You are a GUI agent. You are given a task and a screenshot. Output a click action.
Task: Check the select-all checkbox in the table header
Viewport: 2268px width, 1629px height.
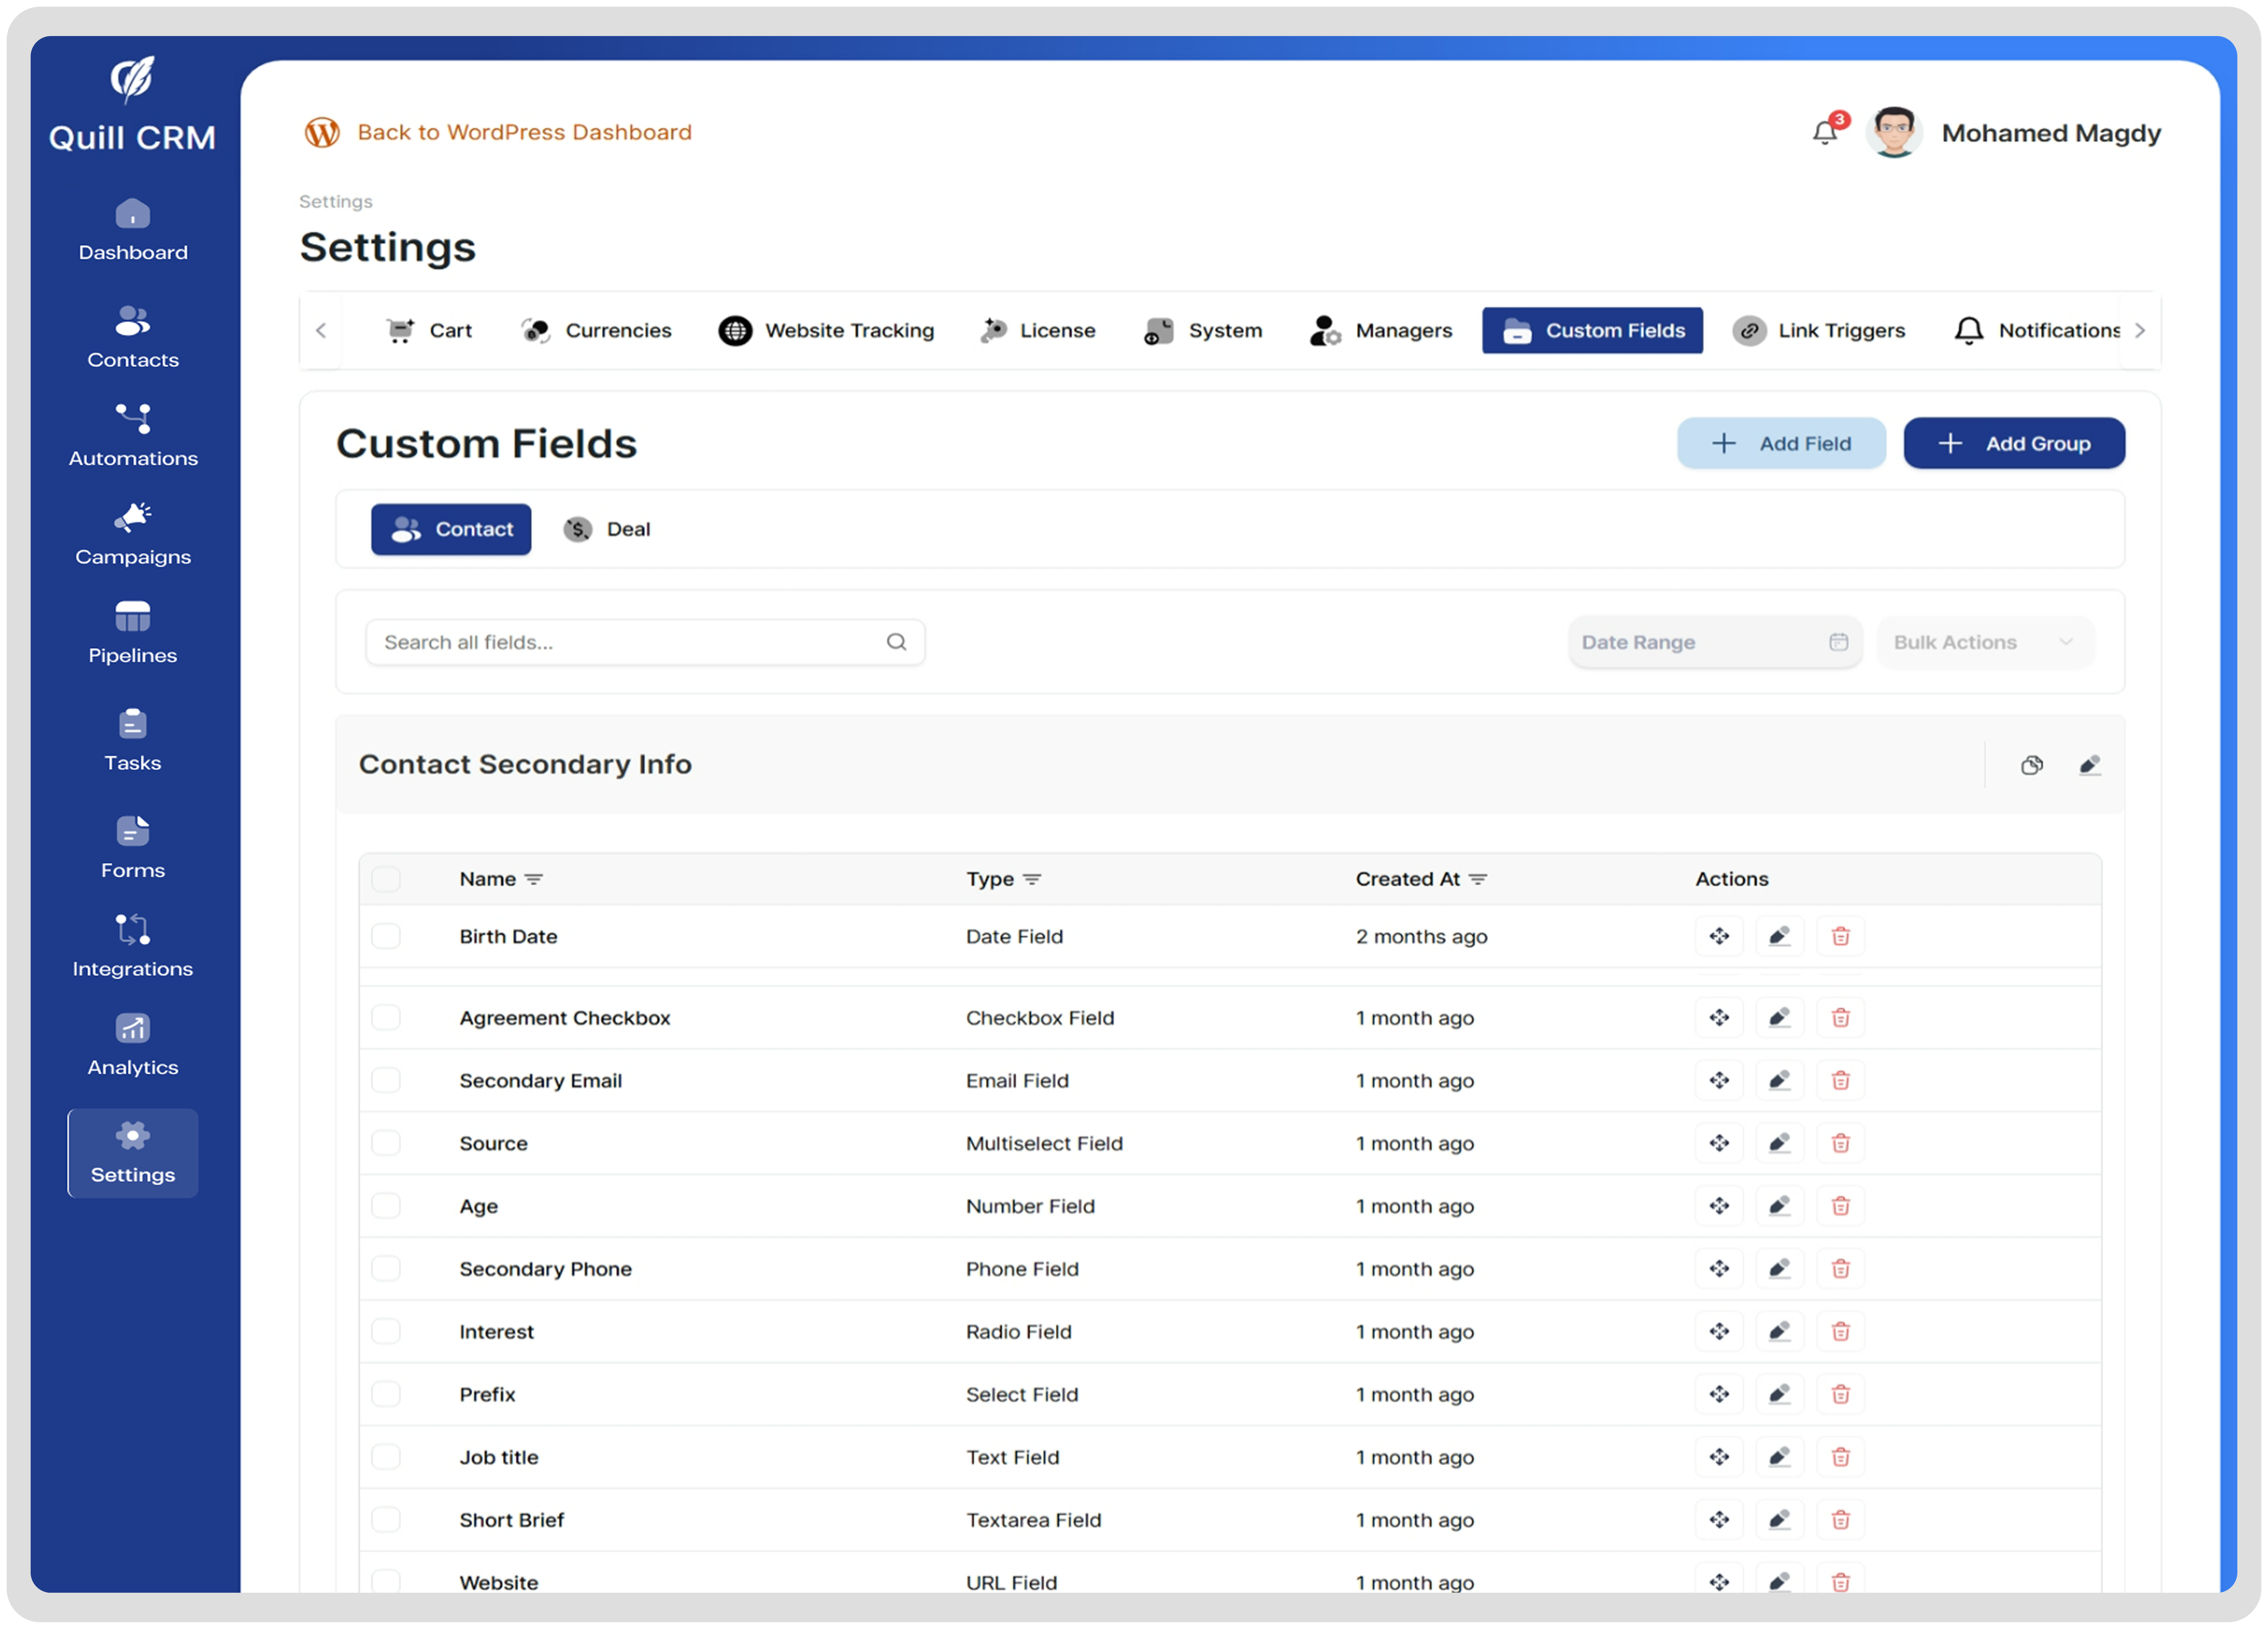pos(386,879)
